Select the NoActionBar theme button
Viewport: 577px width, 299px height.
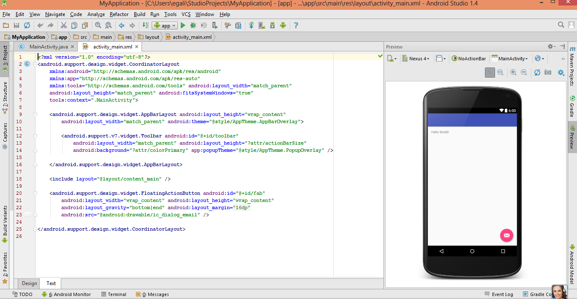pyautogui.click(x=468, y=59)
